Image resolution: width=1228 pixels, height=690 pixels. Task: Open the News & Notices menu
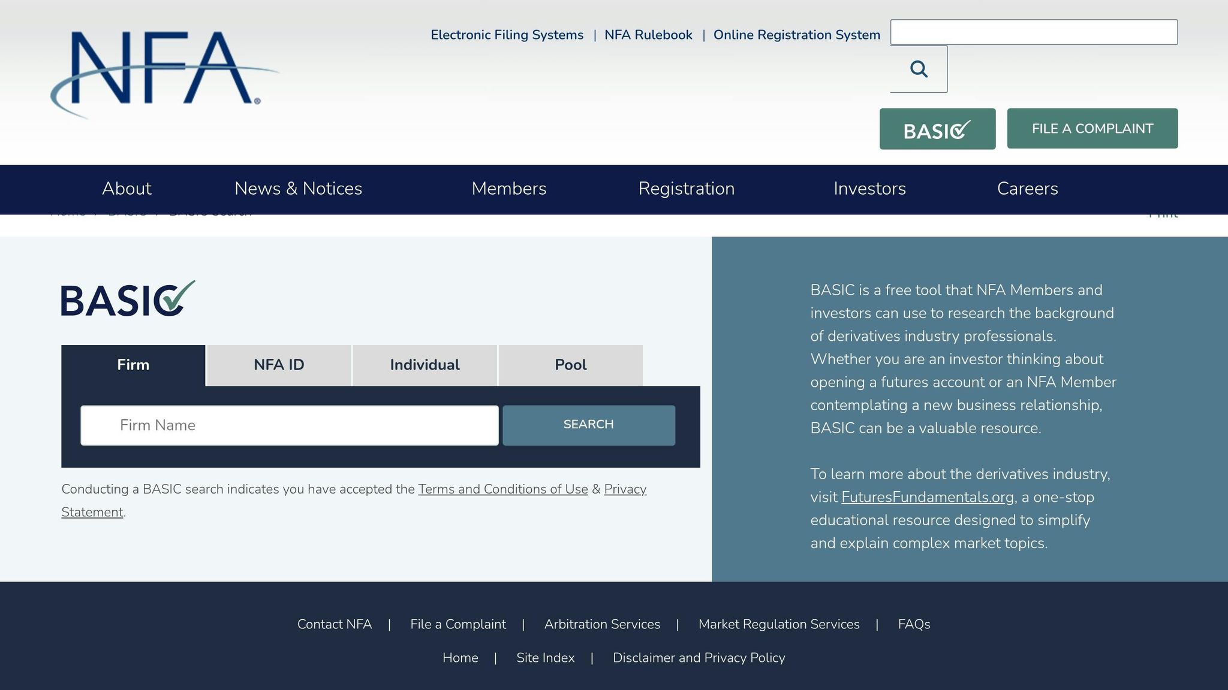(298, 189)
